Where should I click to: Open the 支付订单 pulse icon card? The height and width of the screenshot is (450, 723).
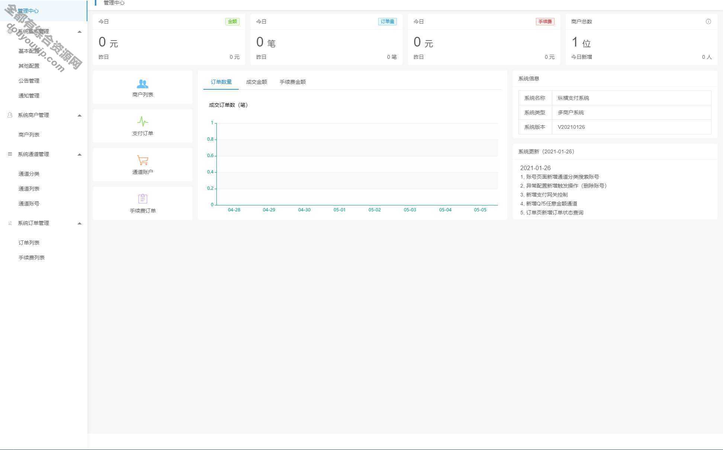[142, 121]
